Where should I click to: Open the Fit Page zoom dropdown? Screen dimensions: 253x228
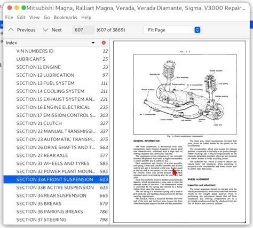172,30
